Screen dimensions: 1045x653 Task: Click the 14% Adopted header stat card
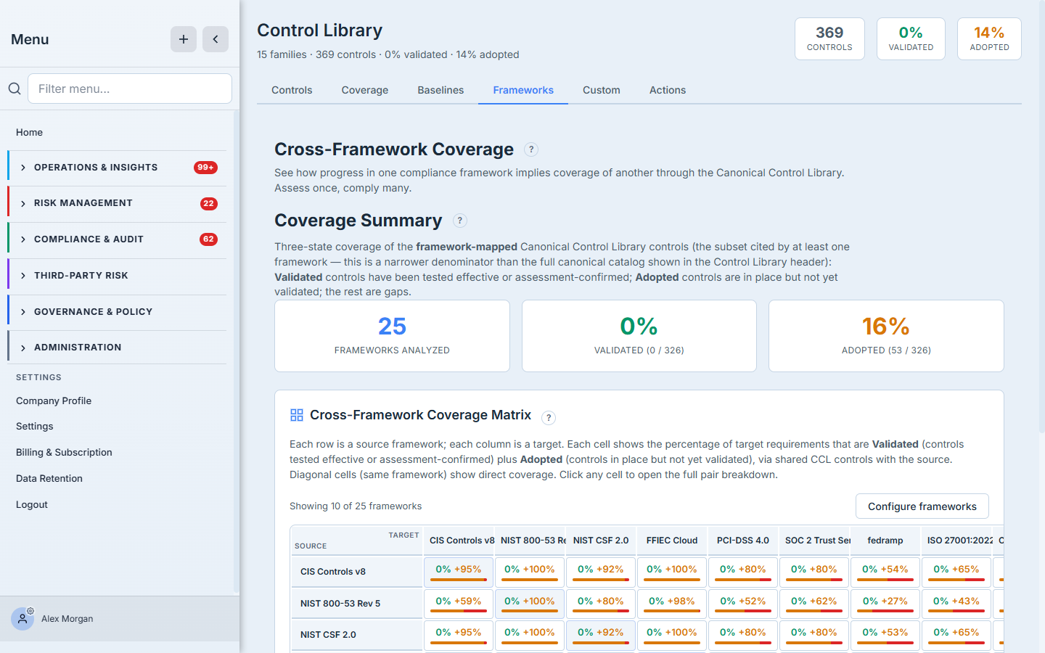tap(989, 39)
